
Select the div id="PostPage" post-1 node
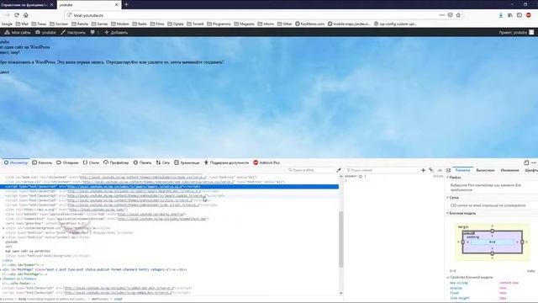click(x=96, y=269)
